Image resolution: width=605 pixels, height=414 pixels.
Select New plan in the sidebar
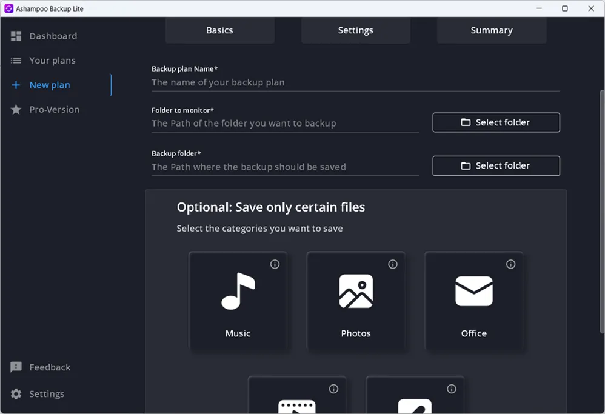click(x=49, y=85)
